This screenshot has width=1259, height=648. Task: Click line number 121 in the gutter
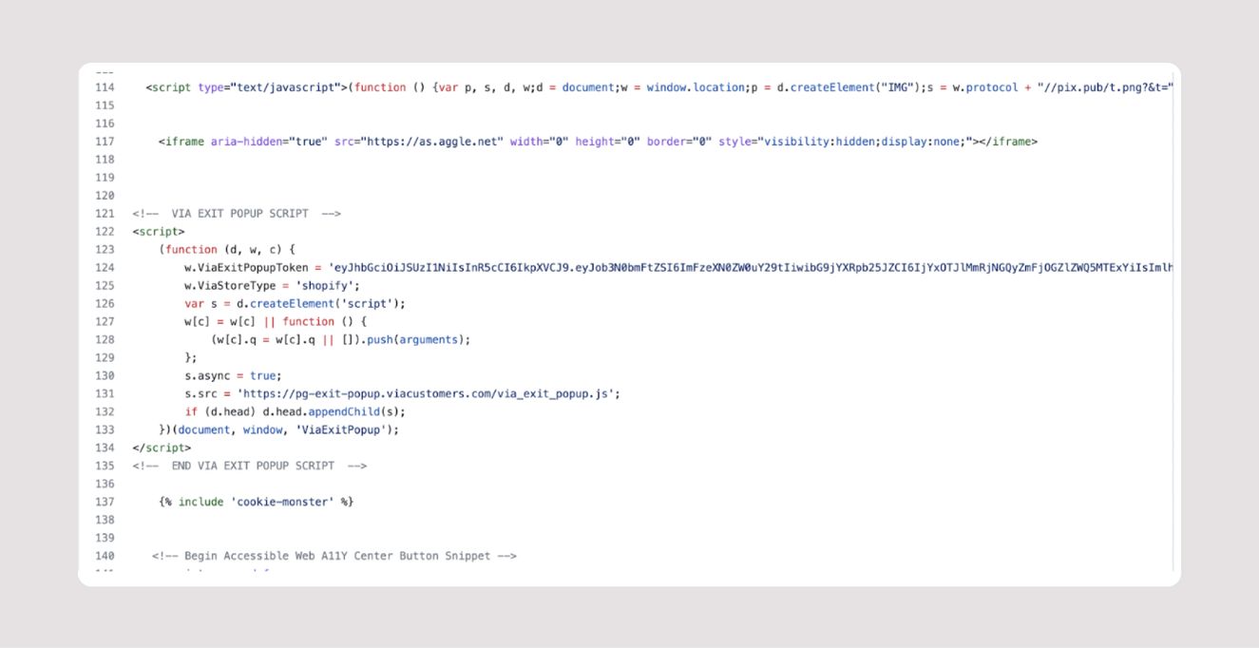[x=105, y=214]
